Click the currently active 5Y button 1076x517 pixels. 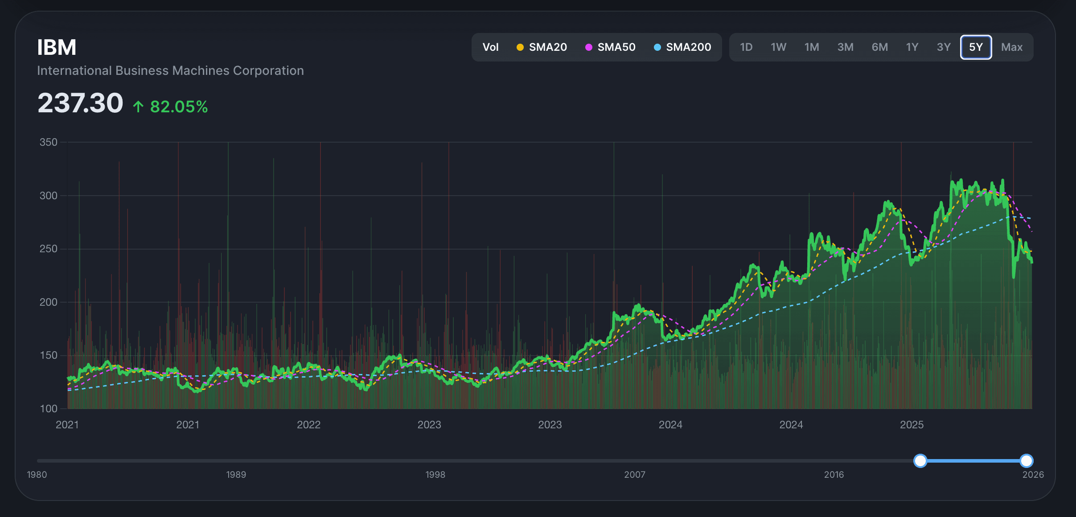976,47
